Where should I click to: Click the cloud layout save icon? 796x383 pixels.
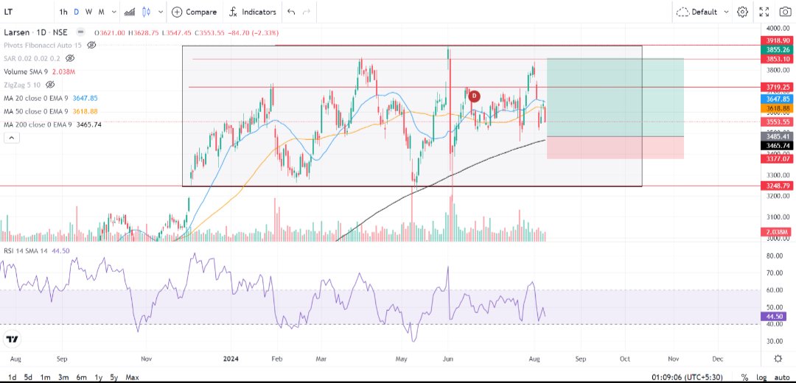click(x=682, y=12)
